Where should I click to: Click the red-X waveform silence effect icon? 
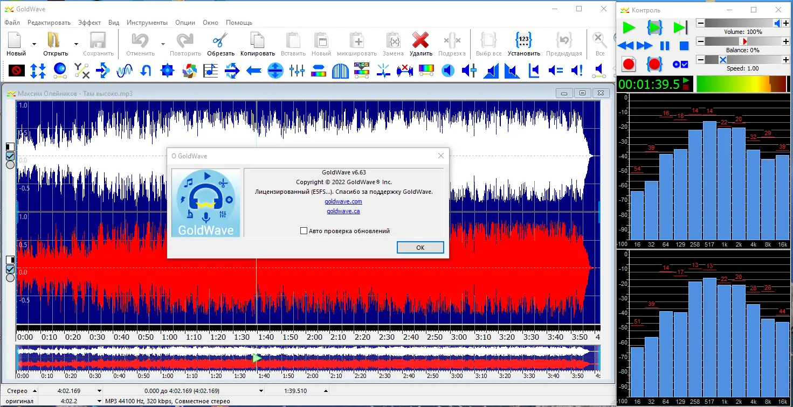click(405, 71)
